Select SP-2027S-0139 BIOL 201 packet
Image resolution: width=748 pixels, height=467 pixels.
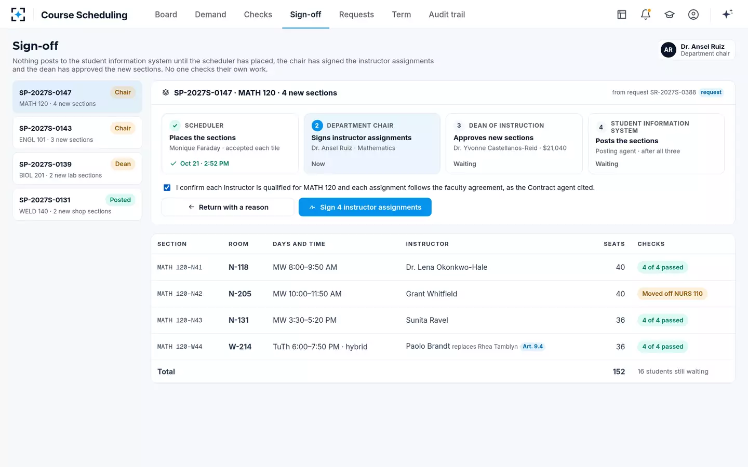(77, 169)
